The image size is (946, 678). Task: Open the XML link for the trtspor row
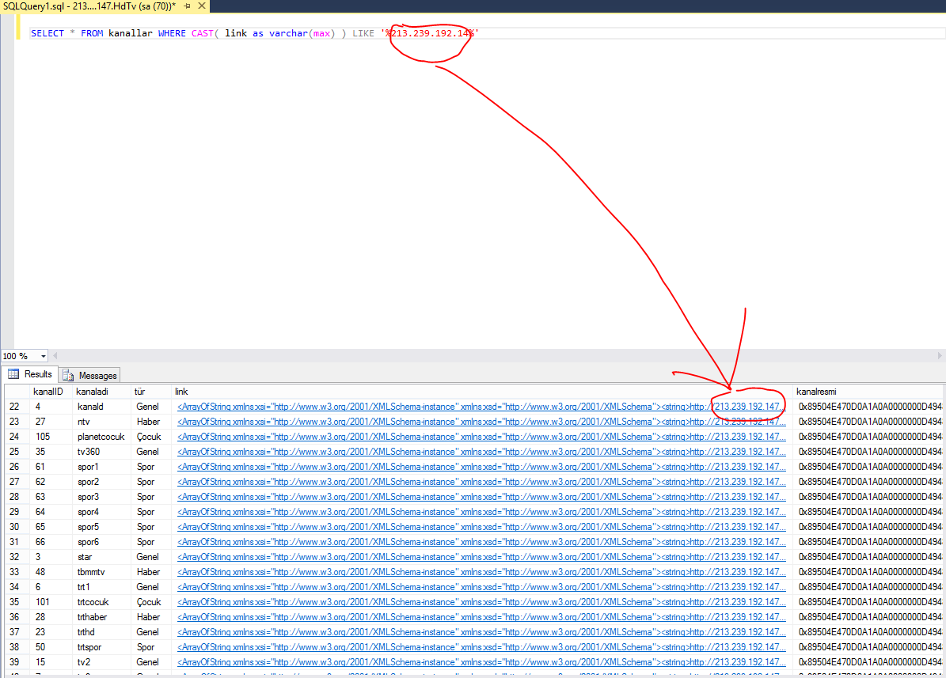(481, 647)
